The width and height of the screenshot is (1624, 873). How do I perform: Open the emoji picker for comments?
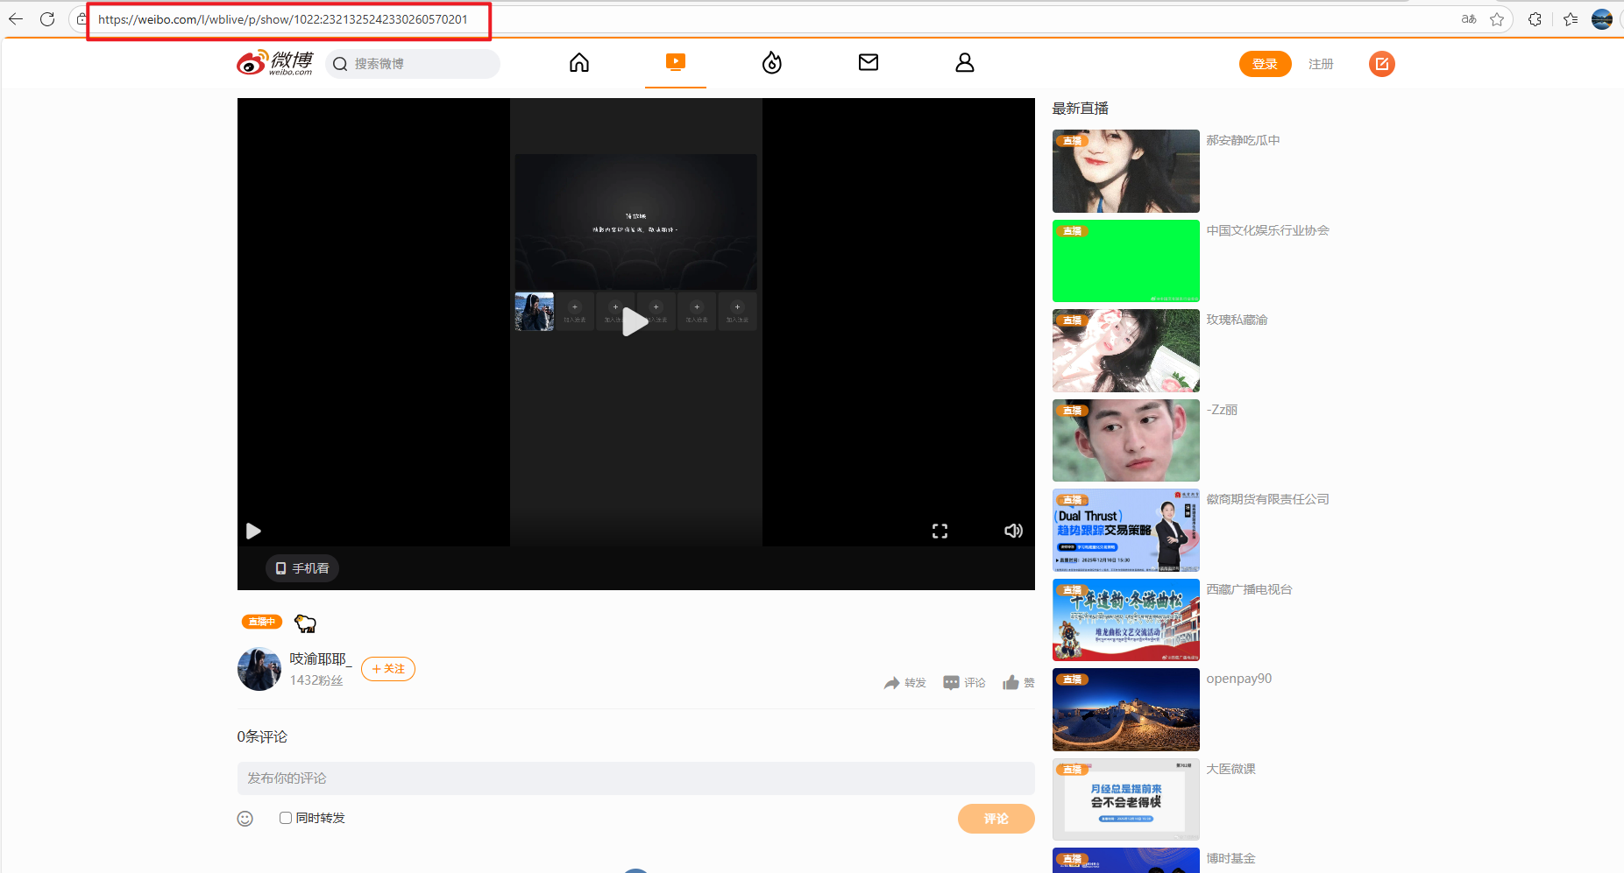(245, 819)
